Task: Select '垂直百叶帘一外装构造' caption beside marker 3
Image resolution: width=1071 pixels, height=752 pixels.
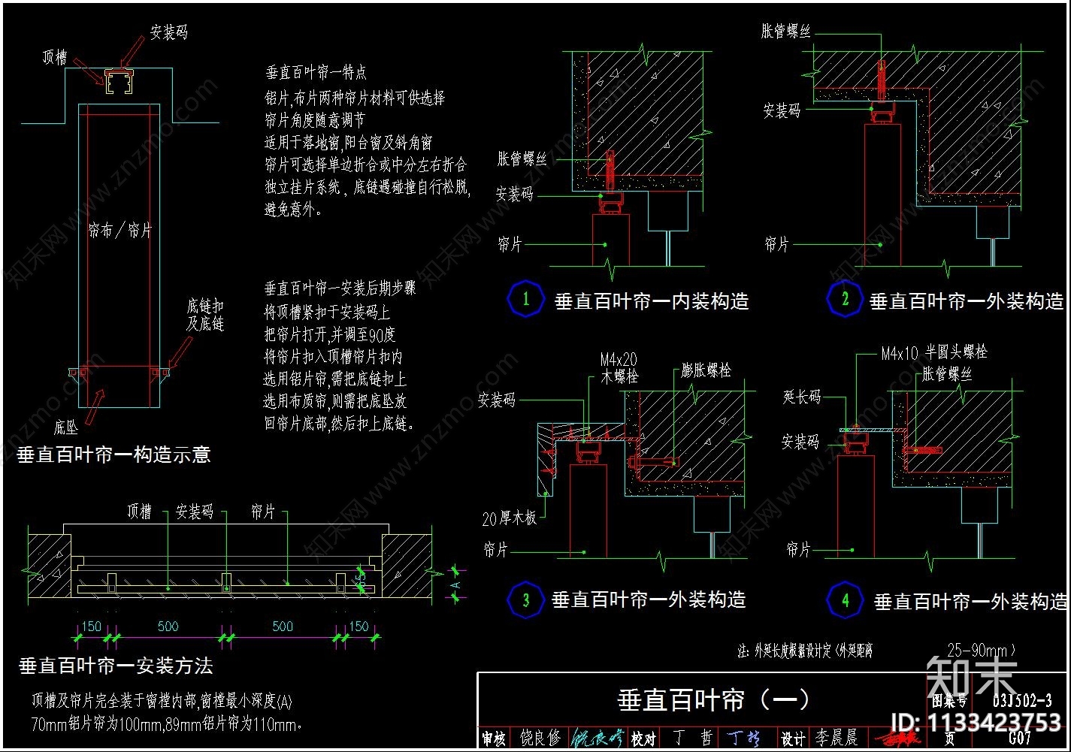Action: point(649,599)
